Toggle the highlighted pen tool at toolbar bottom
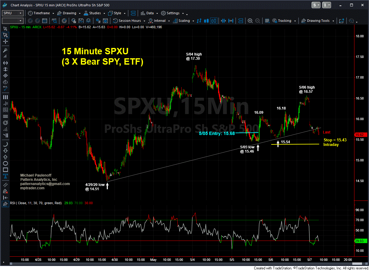This screenshot has width=369, height=270. coord(5,204)
